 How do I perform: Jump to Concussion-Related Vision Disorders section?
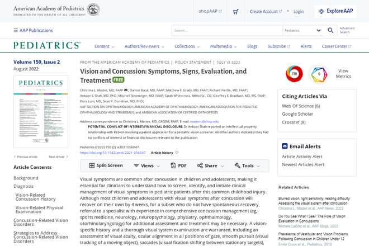(41, 222)
